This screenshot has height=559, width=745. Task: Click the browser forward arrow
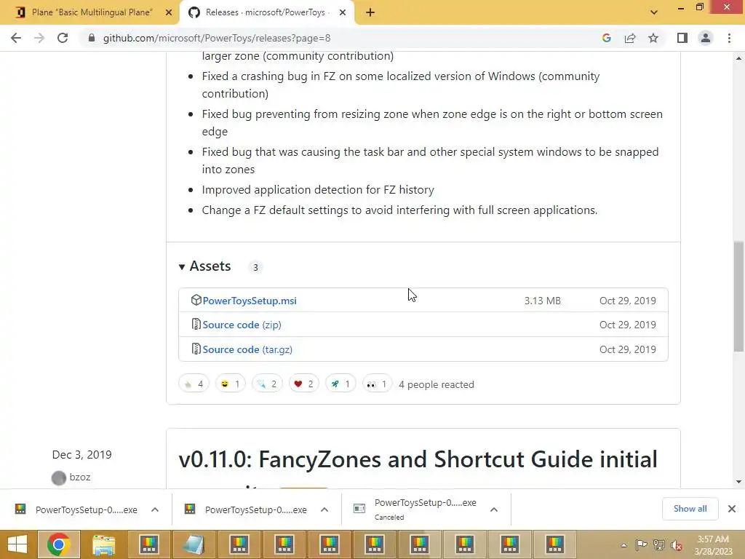39,38
